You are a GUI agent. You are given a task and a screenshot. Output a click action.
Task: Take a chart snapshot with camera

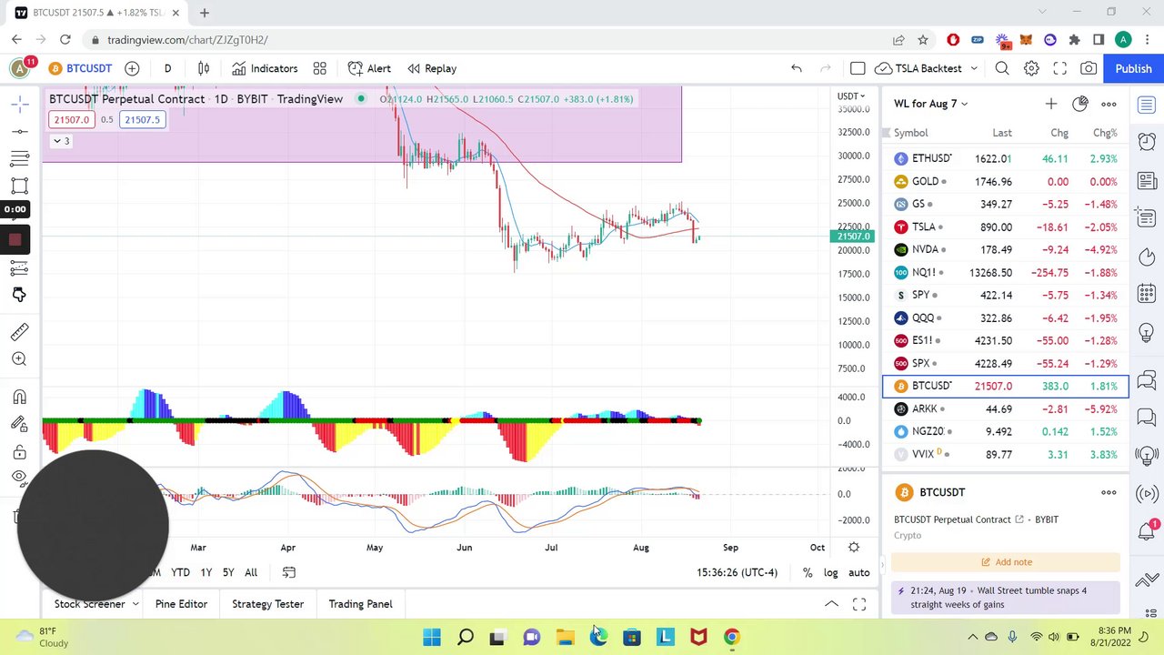pos(1089,68)
